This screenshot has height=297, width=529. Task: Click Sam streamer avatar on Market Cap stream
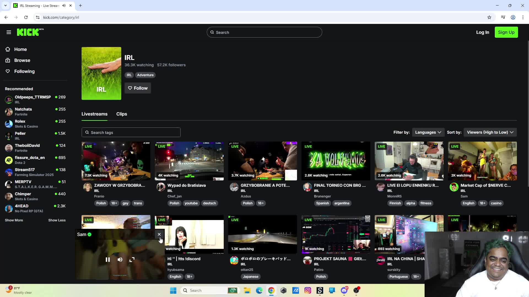pos(454,187)
